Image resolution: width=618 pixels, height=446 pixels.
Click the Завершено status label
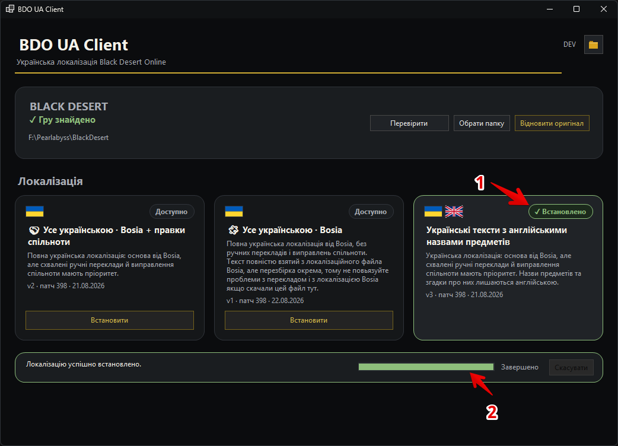[520, 367]
